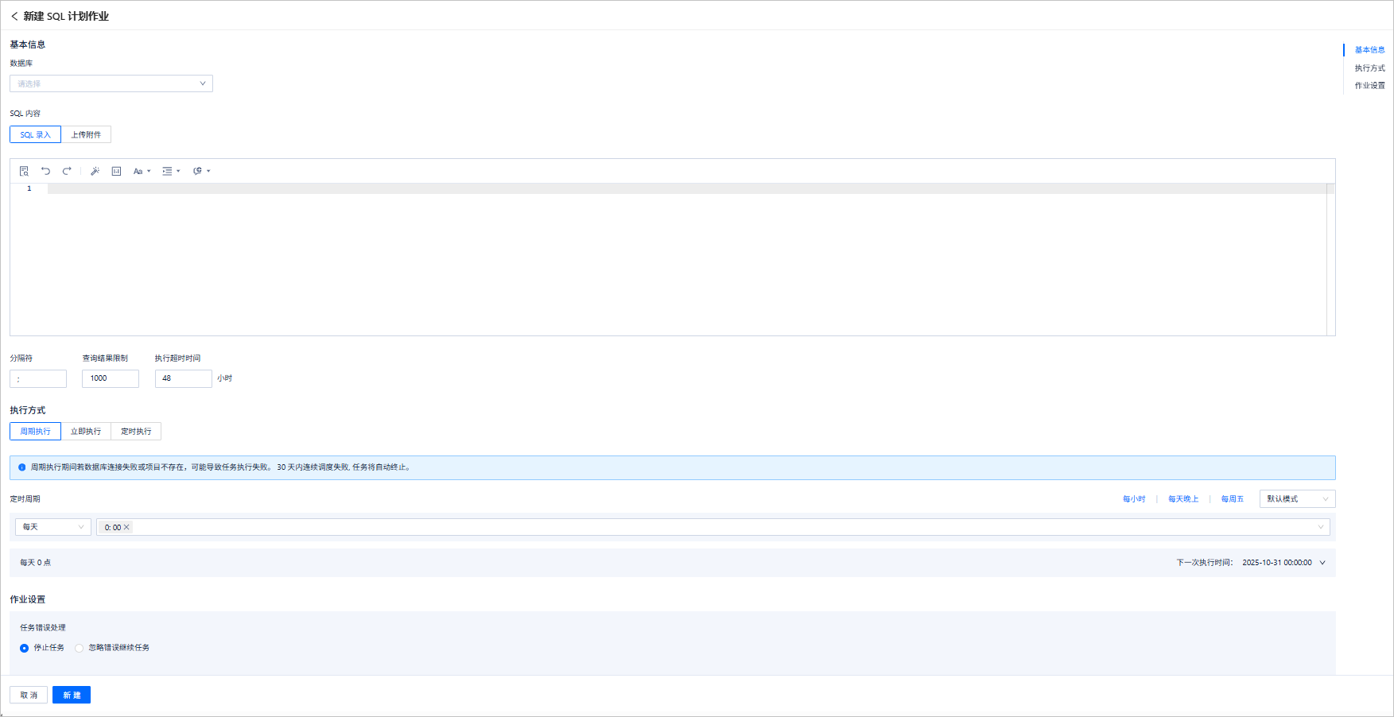Jump to 基本信息 anchor section

click(x=1369, y=50)
